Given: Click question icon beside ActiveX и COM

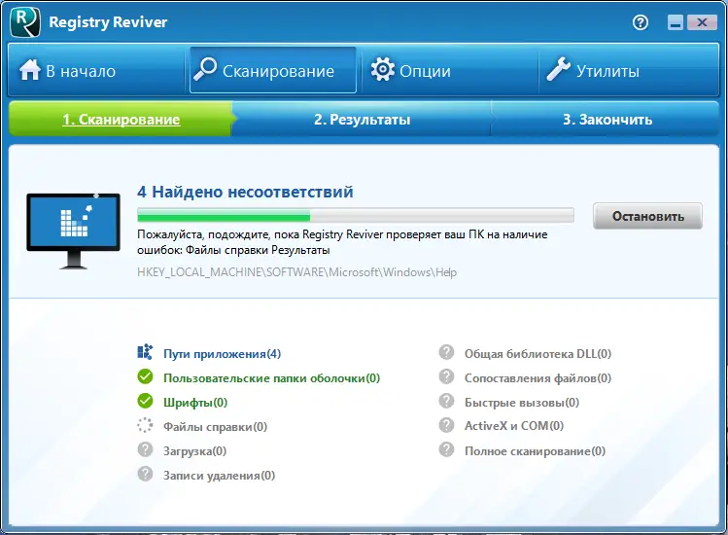Looking at the screenshot, I should tap(447, 425).
